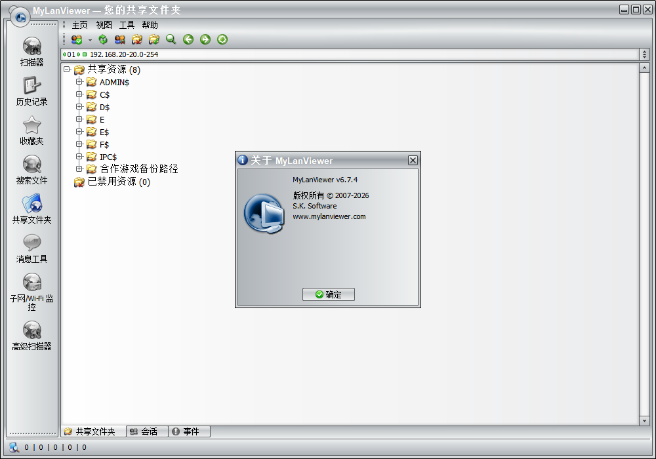Click the magnifier search toolbar icon
656x459 pixels.
point(171,39)
